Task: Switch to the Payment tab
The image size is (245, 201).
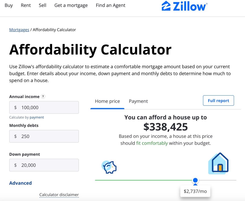Action: click(138, 101)
